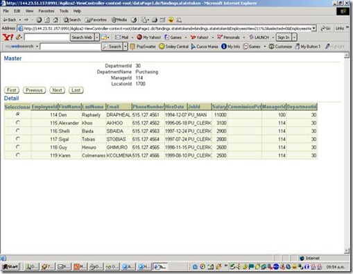Screen dimensions: 353x274
Task: Open Yahoo Games toolbar button
Action: [173, 37]
